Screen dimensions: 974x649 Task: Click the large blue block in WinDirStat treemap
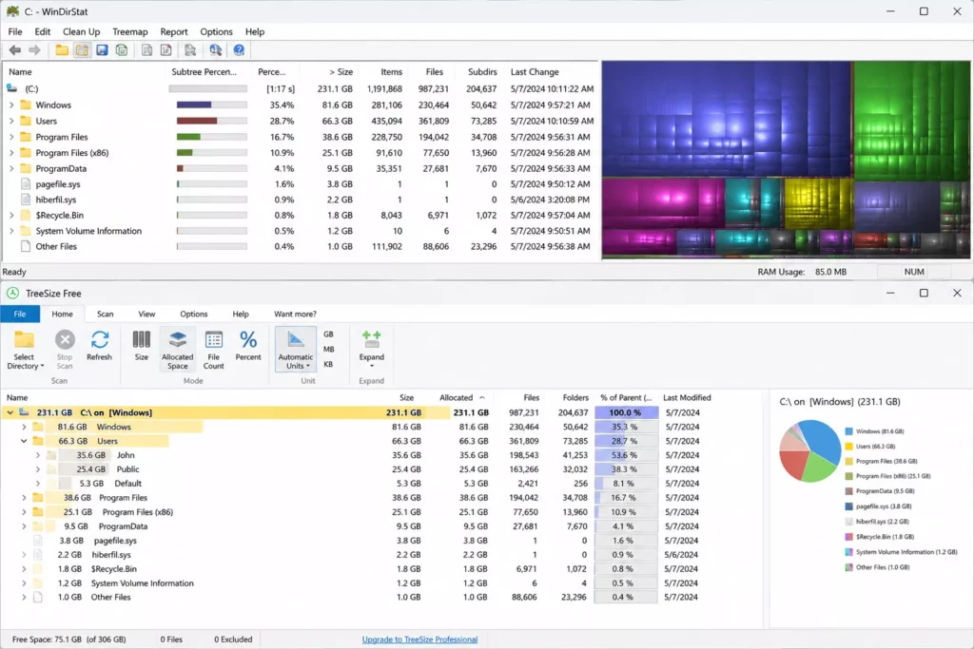coord(727,119)
